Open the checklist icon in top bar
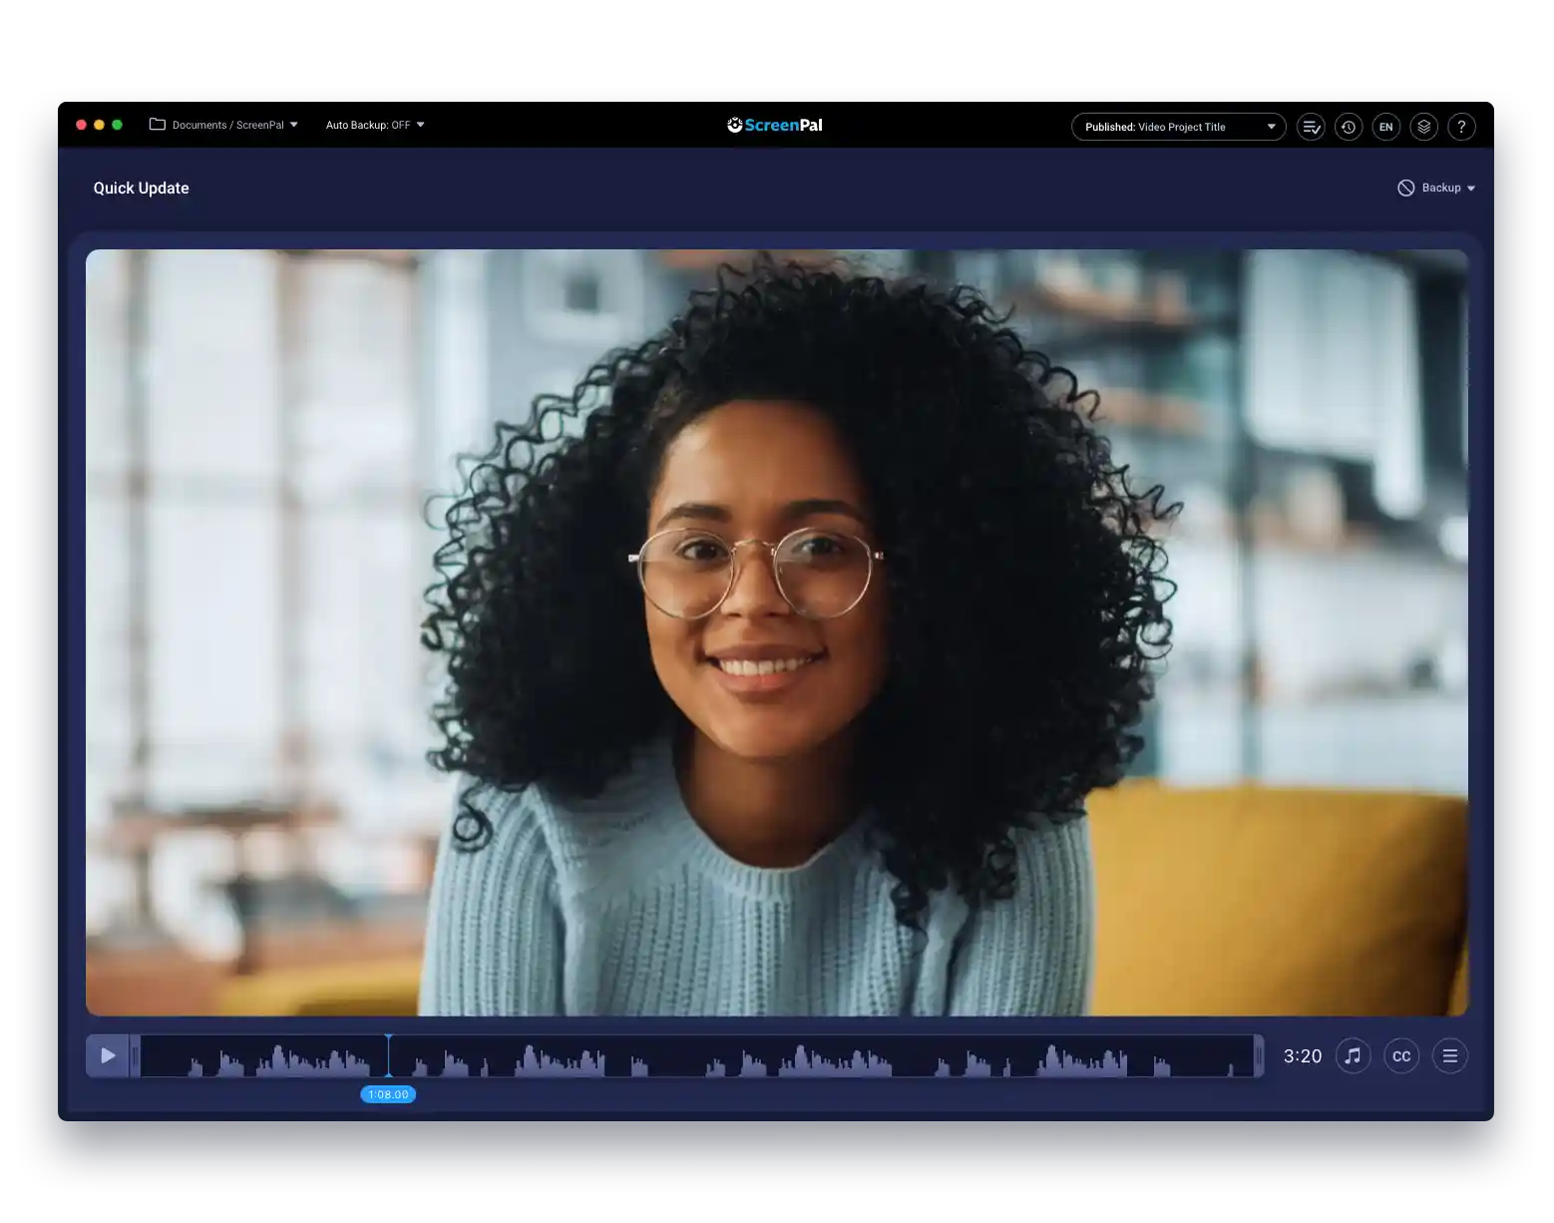The image size is (1554, 1223). (1311, 127)
